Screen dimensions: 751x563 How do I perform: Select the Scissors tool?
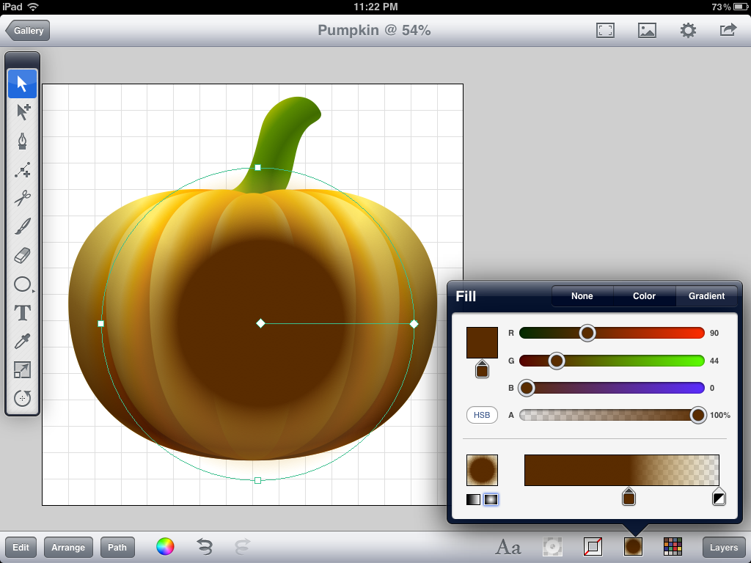(x=22, y=199)
